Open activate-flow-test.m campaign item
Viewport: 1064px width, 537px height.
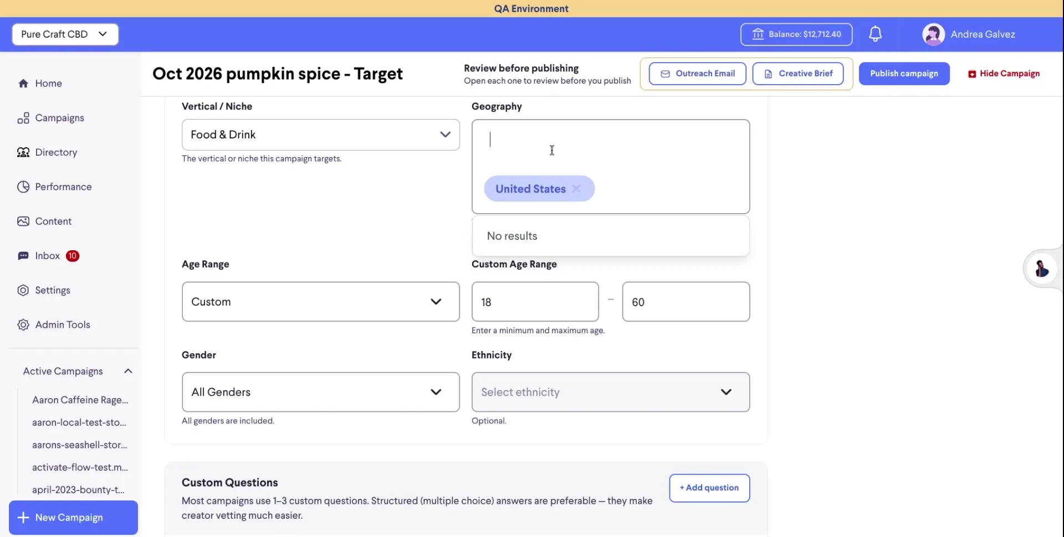pyautogui.click(x=80, y=467)
